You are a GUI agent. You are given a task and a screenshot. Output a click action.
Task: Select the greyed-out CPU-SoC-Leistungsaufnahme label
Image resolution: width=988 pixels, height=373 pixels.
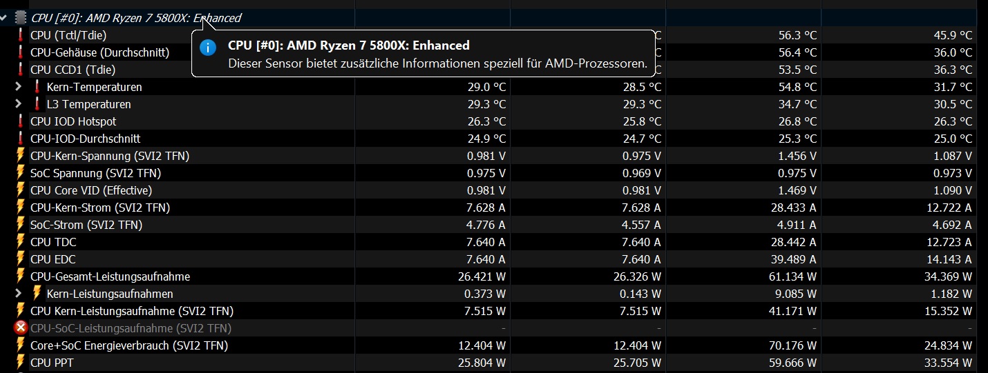coord(131,328)
